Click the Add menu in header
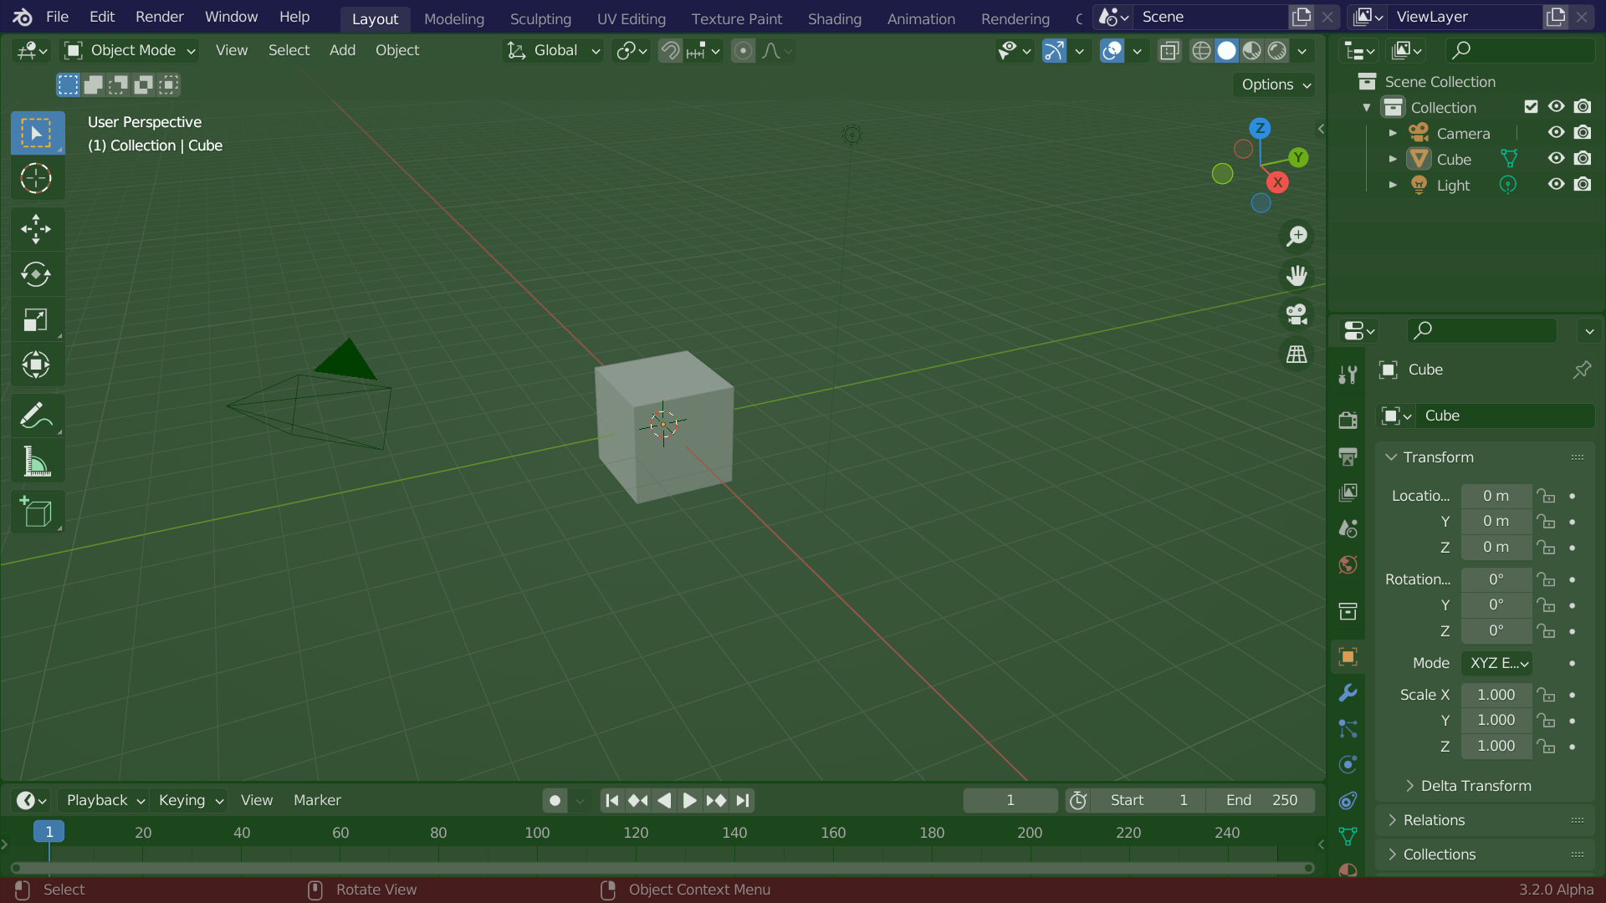 coord(342,49)
